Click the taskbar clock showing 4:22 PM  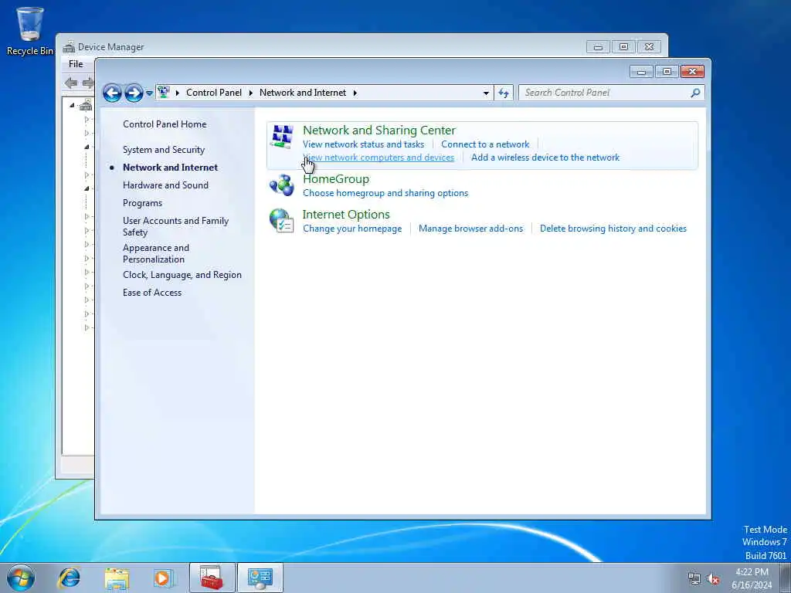(752, 578)
